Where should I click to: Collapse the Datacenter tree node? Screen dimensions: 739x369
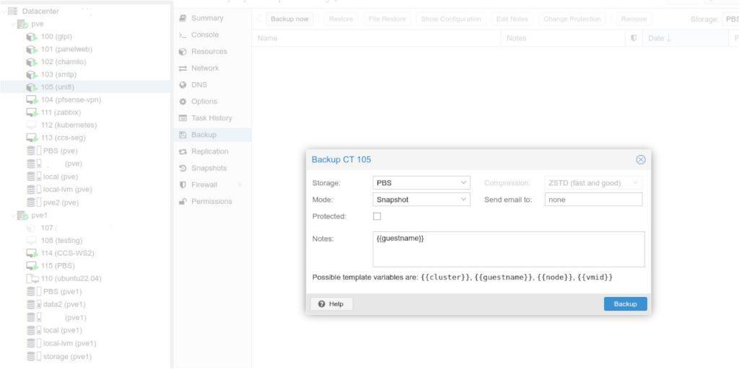point(4,11)
